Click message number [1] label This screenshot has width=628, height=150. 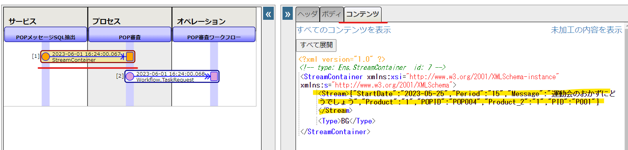click(36, 56)
